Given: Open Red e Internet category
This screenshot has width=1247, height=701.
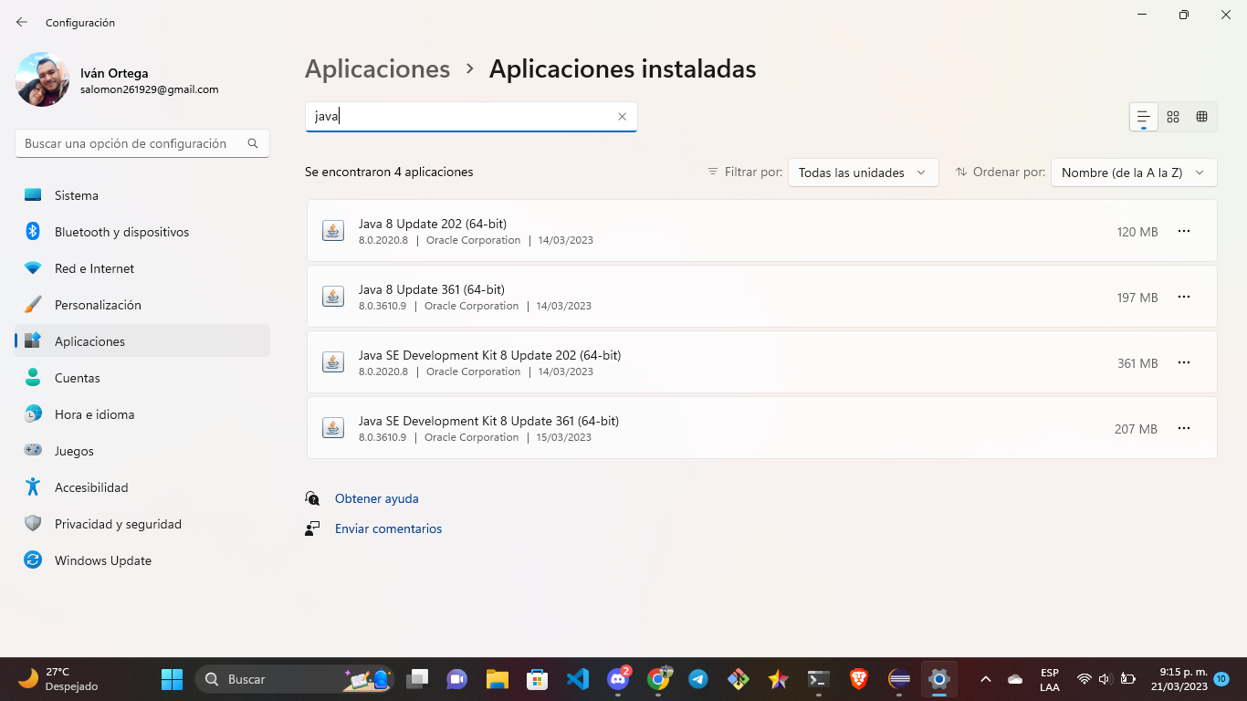Looking at the screenshot, I should pyautogui.click(x=142, y=268).
